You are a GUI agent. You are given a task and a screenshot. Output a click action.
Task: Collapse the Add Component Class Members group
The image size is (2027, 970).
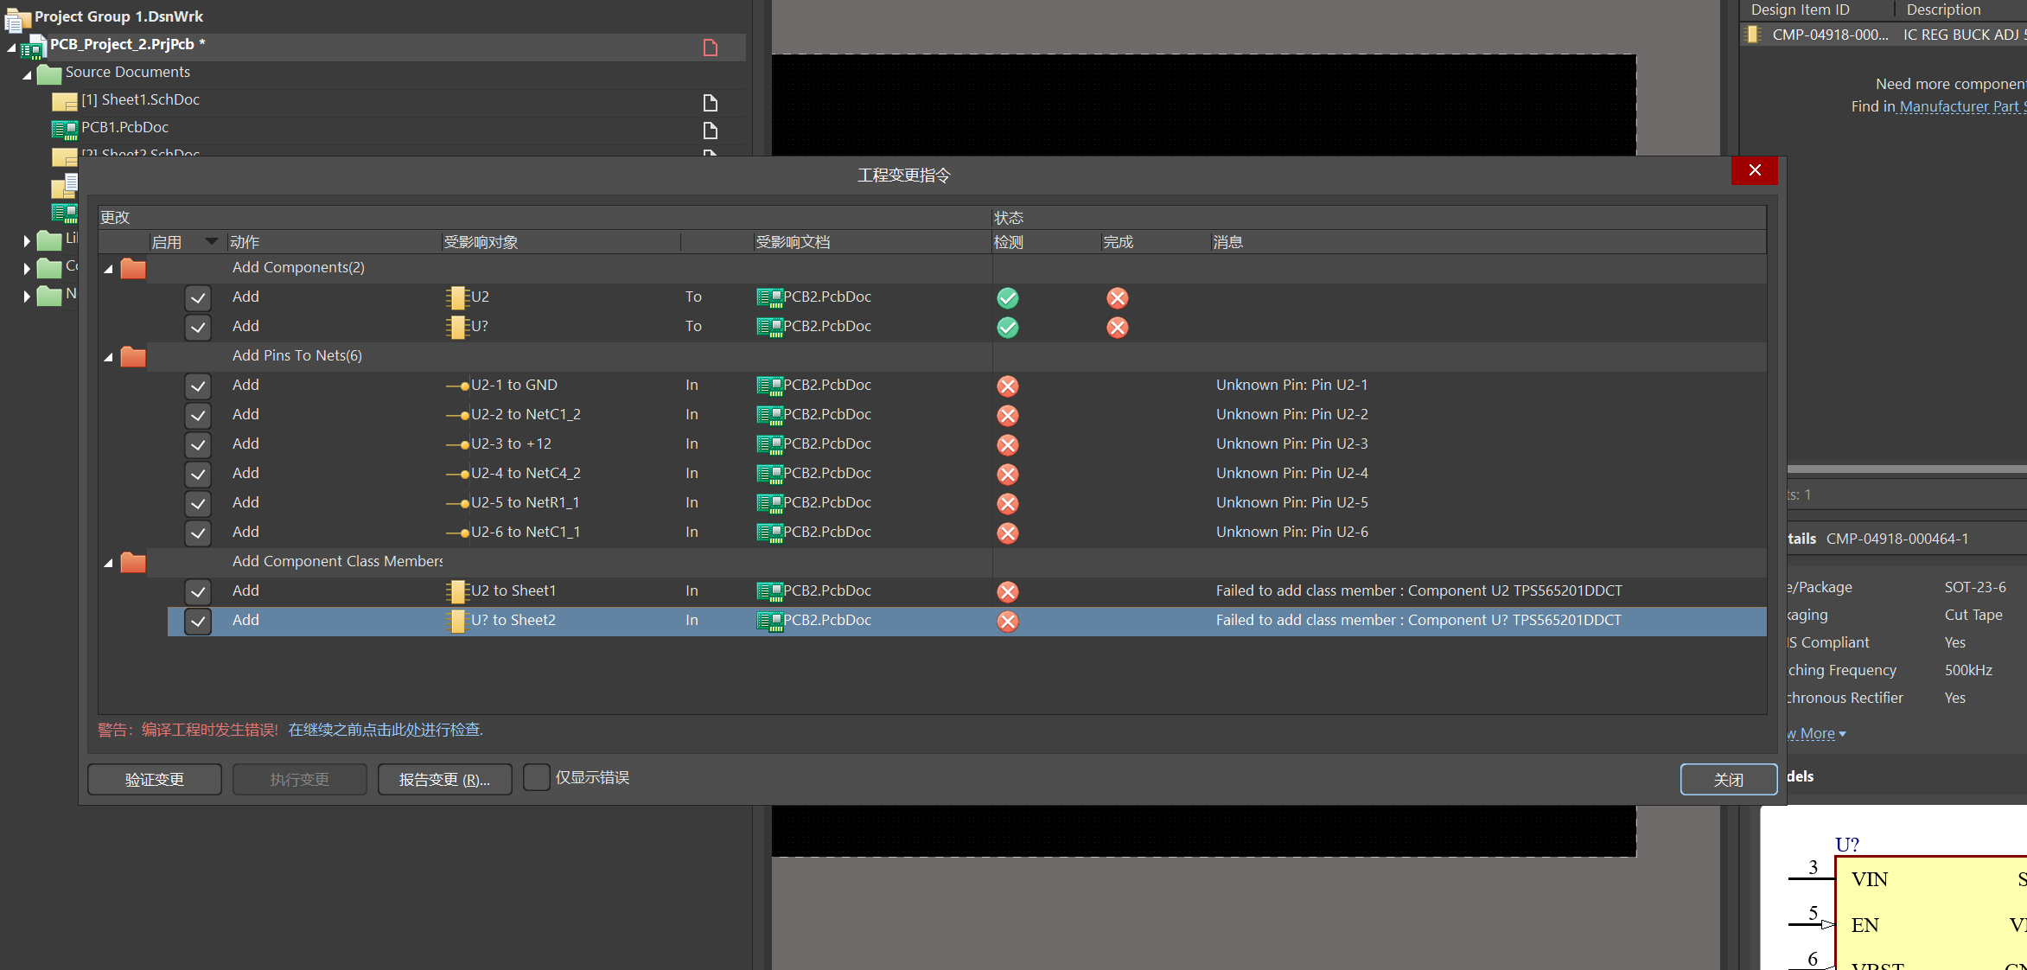[x=108, y=563]
